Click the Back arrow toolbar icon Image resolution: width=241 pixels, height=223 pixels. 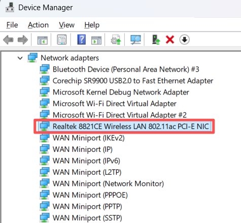(x=8, y=40)
